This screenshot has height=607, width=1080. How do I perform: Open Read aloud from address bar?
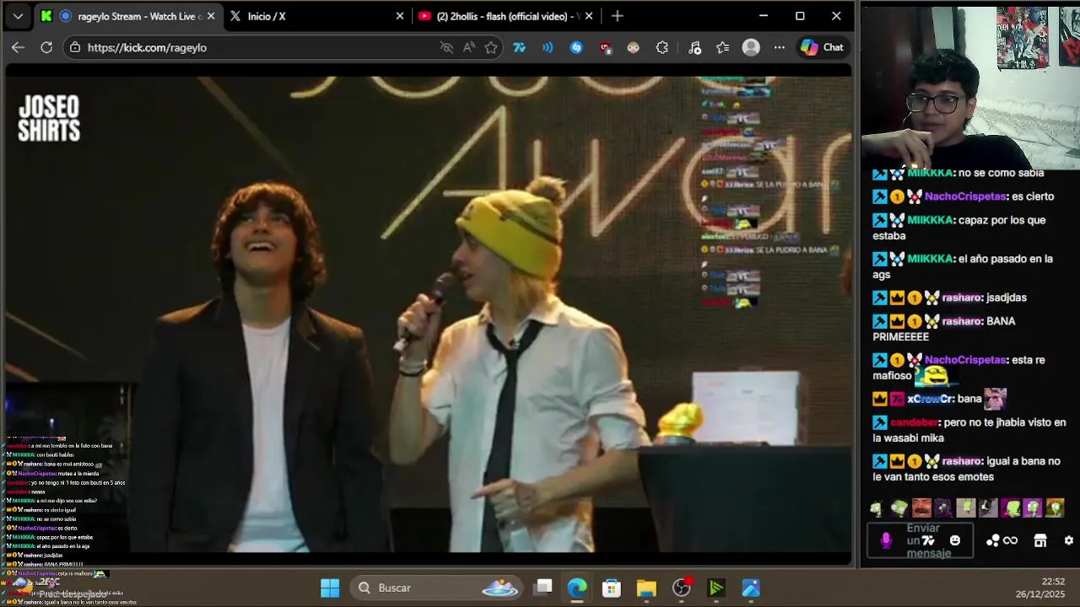click(469, 47)
